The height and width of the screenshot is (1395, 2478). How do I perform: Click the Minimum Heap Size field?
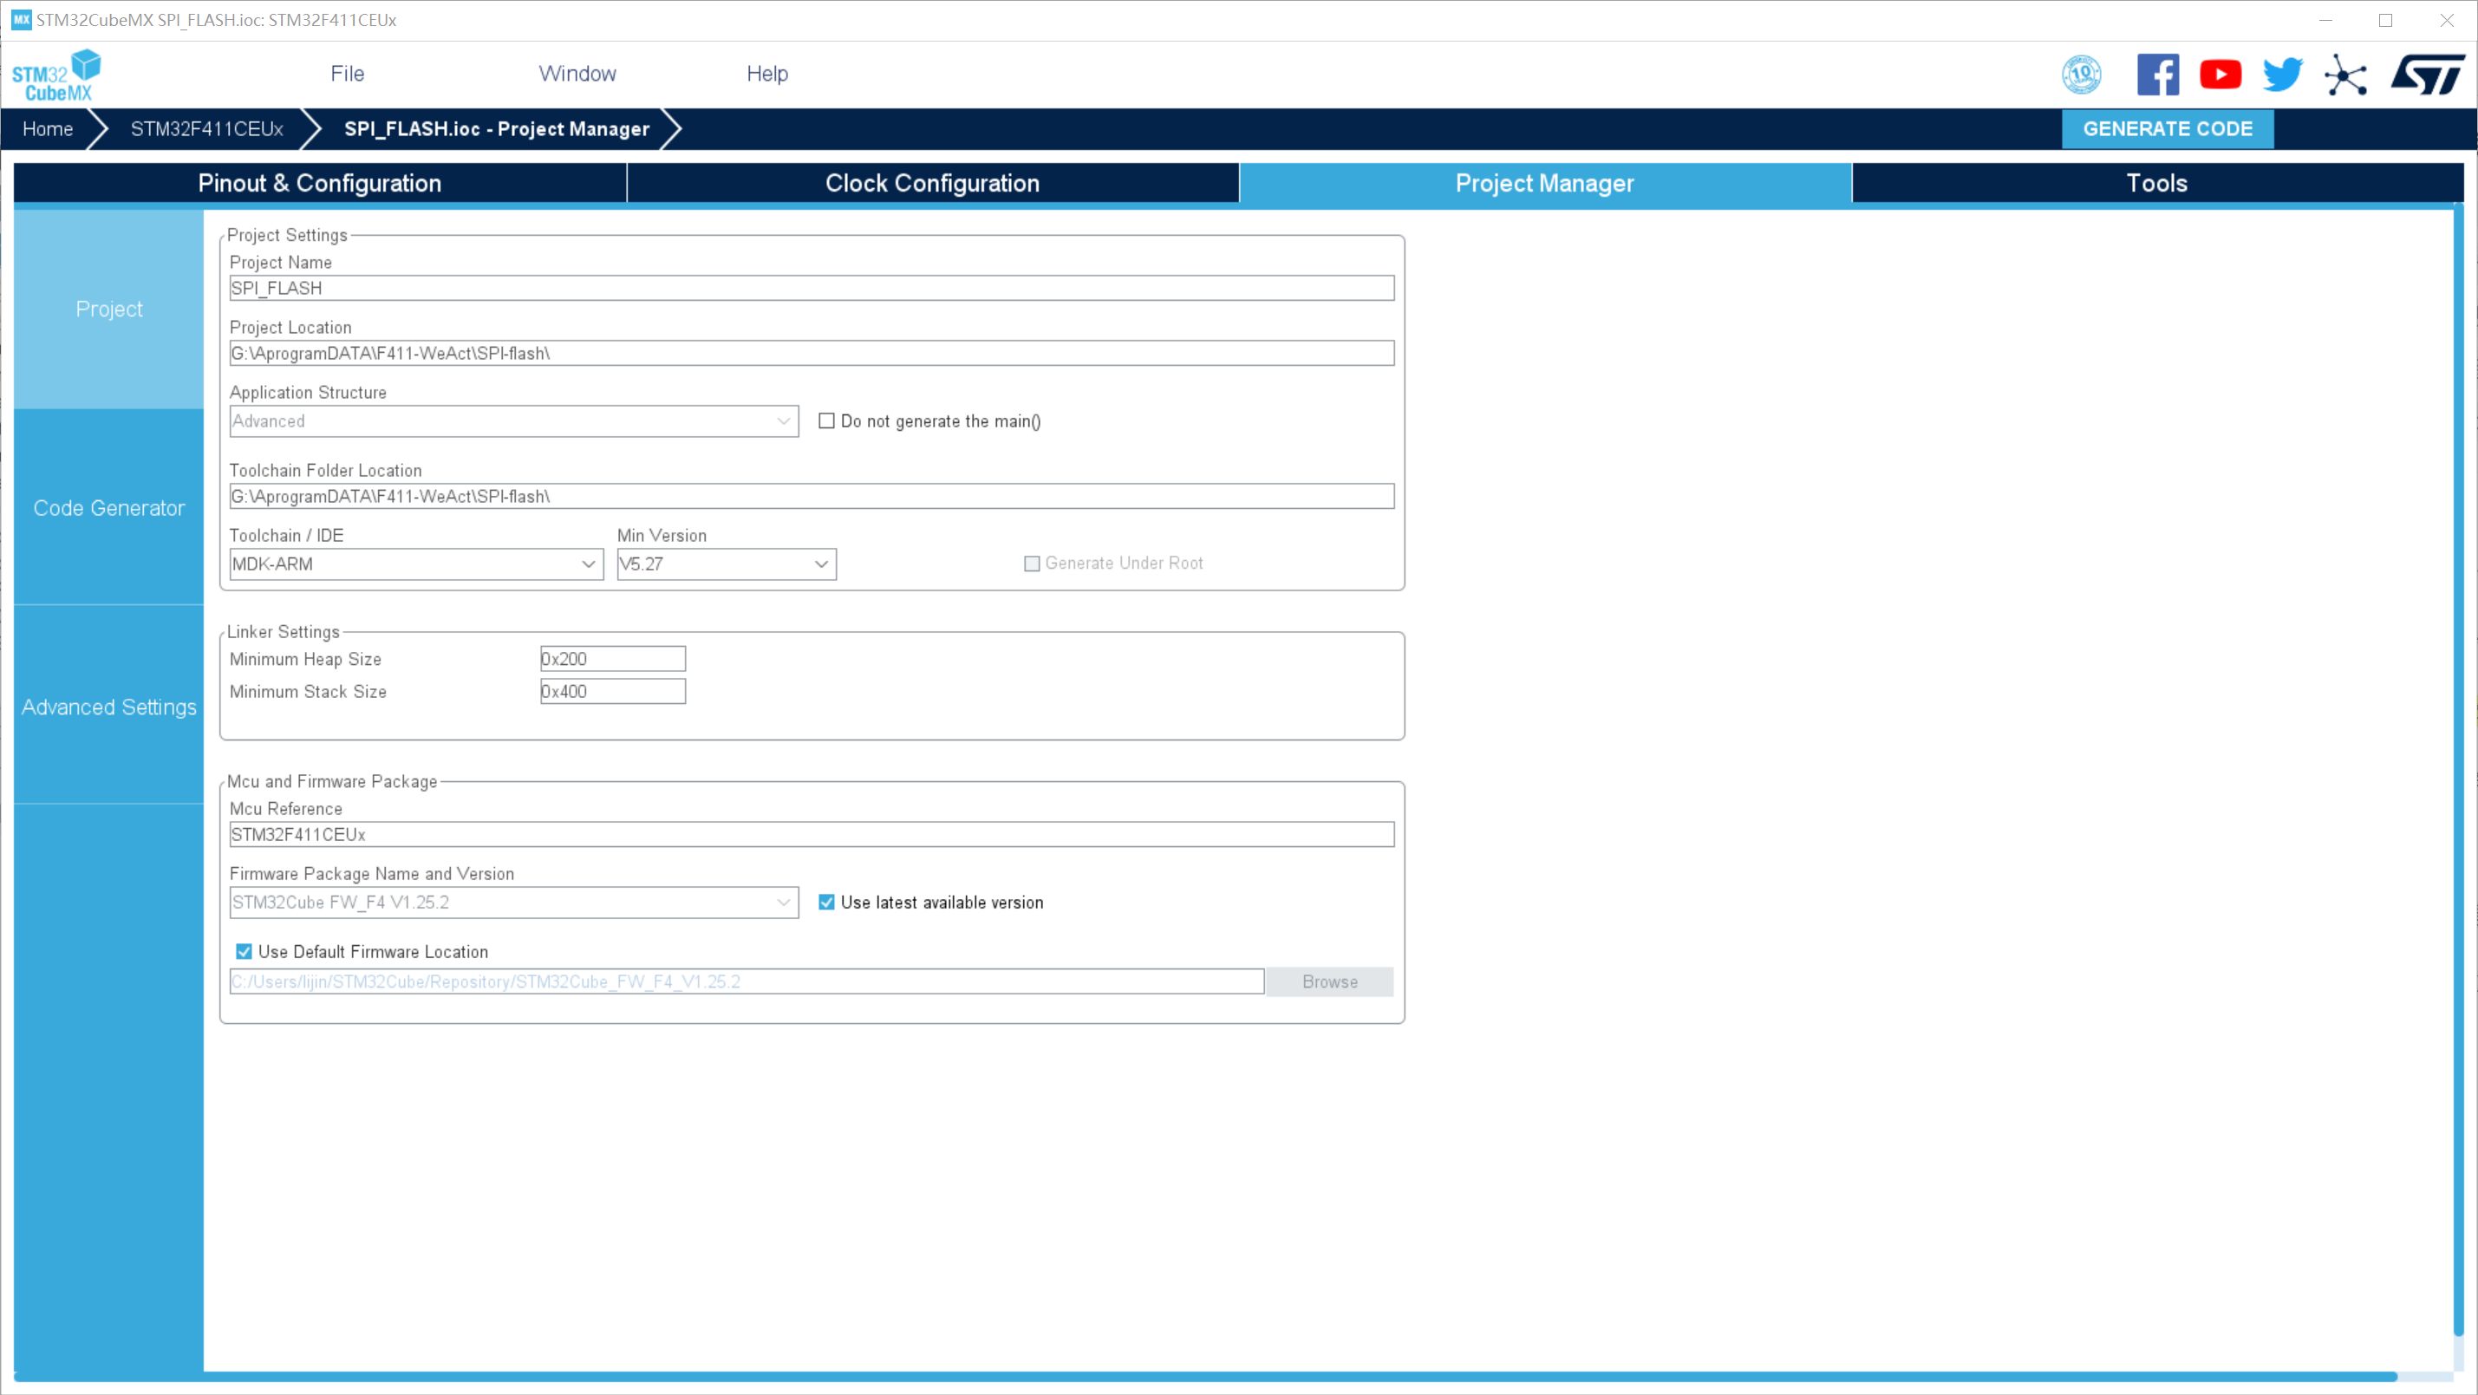(613, 658)
